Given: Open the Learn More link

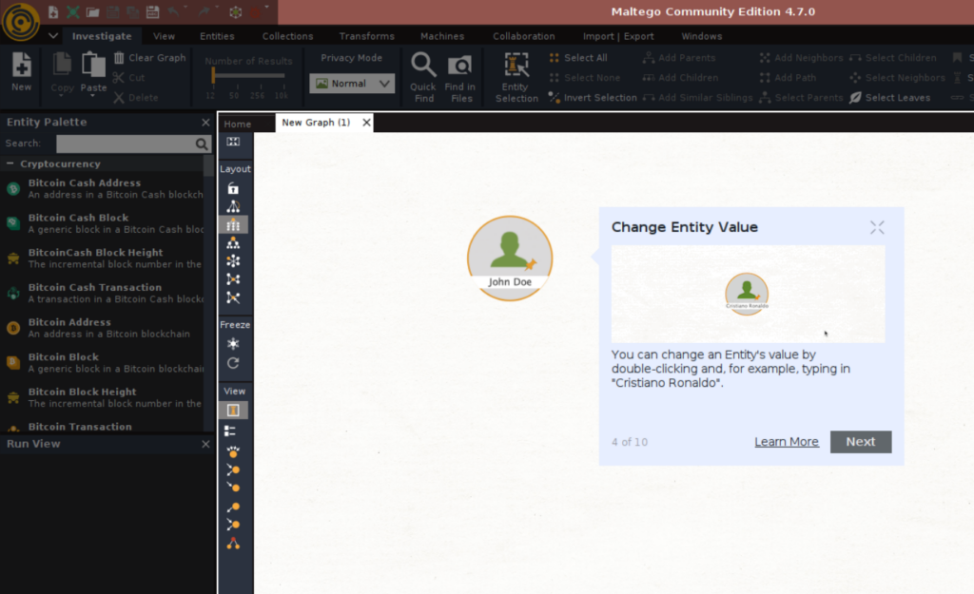Looking at the screenshot, I should point(787,442).
